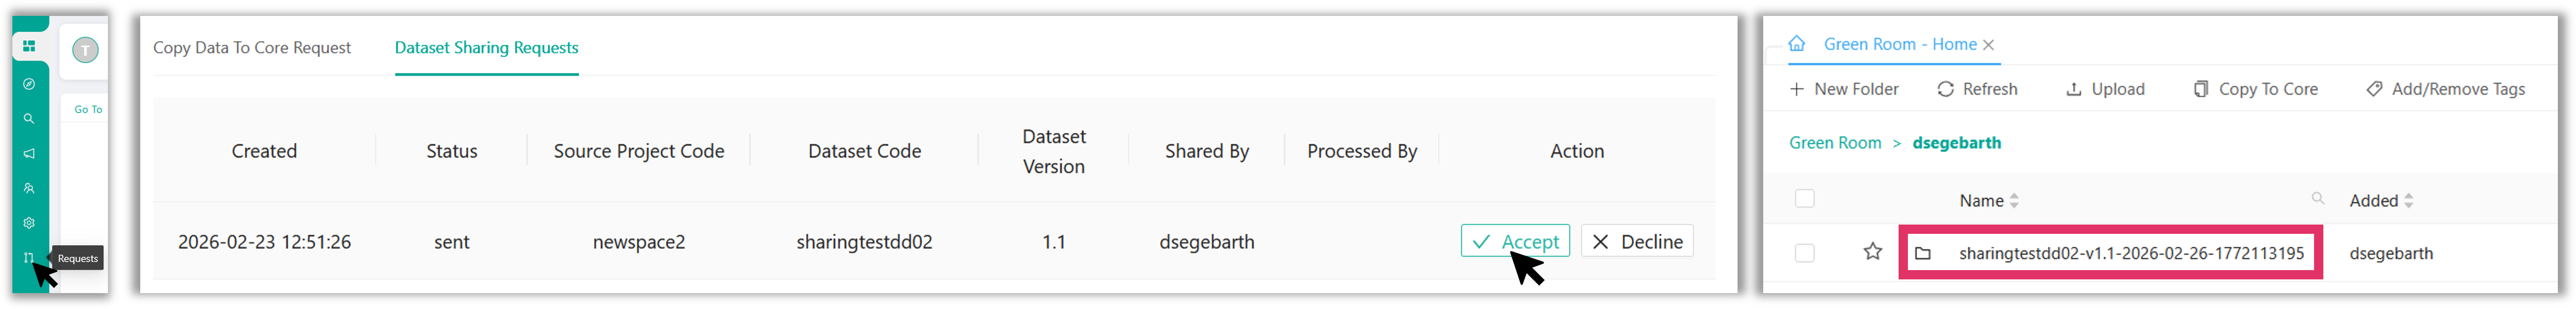The width and height of the screenshot is (2576, 309).
Task: Decline the sharingtestdd02 dataset request
Action: coord(1636,241)
